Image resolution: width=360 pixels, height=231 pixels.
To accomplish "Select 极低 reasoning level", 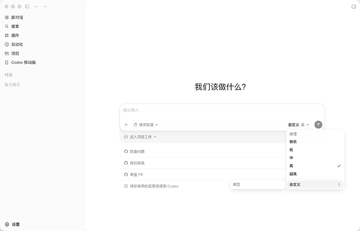I will tap(315, 142).
